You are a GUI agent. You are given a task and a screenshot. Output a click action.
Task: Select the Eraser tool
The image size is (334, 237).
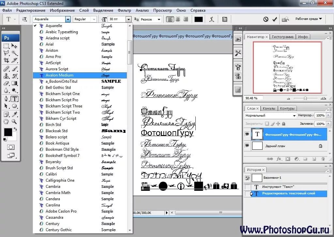[6, 83]
